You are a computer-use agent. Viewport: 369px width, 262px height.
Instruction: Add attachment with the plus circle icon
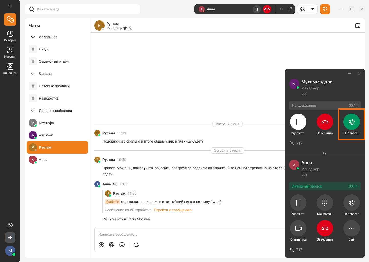(x=101, y=245)
